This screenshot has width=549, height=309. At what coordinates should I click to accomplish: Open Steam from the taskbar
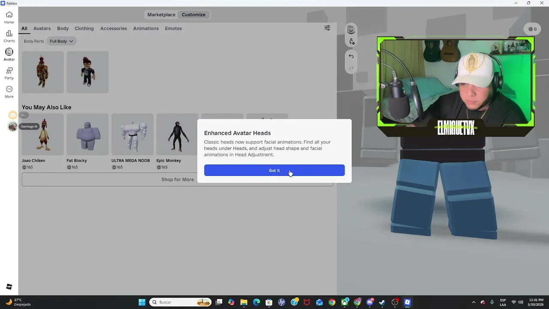tap(382, 302)
